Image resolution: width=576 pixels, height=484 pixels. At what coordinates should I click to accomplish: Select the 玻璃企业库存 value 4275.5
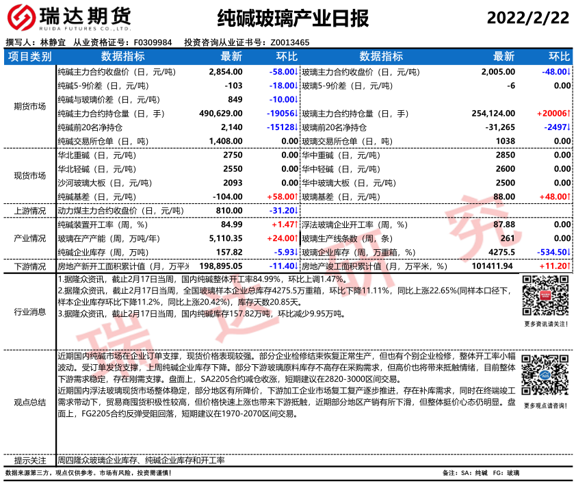(x=501, y=252)
